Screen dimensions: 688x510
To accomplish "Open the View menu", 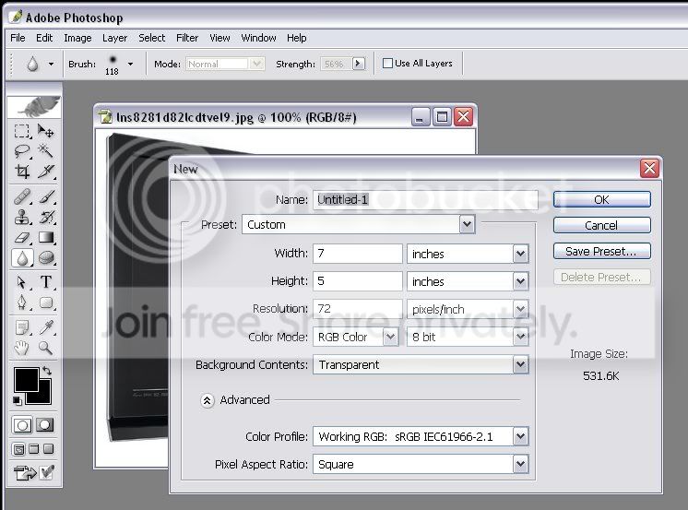I will pos(219,38).
